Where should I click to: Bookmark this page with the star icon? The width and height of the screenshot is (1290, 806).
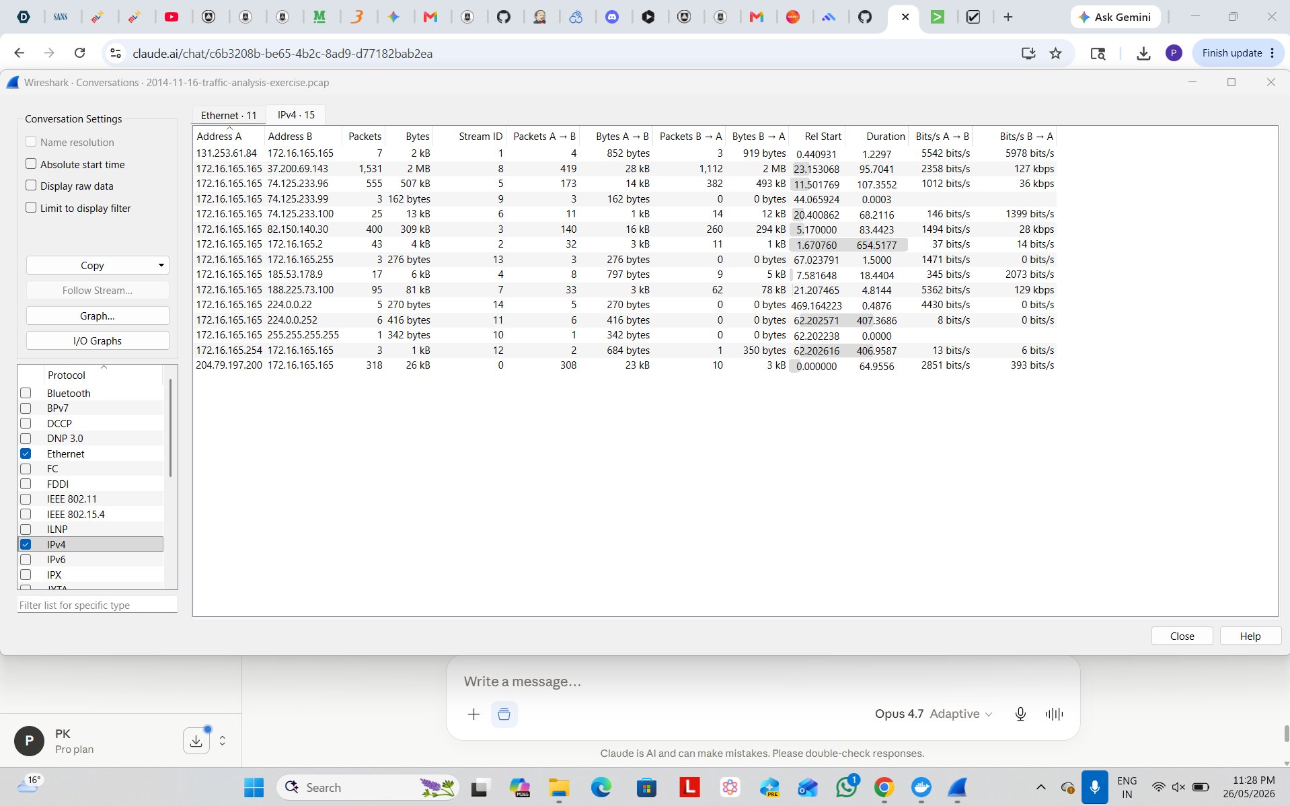(1055, 53)
